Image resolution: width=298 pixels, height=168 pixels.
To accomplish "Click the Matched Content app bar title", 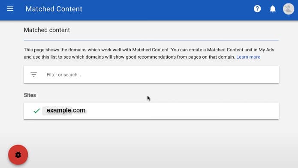I will [54, 9].
